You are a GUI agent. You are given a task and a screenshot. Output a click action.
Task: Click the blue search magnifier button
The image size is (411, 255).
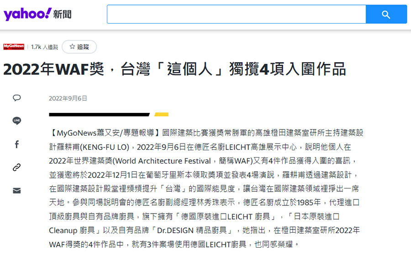[386, 14]
